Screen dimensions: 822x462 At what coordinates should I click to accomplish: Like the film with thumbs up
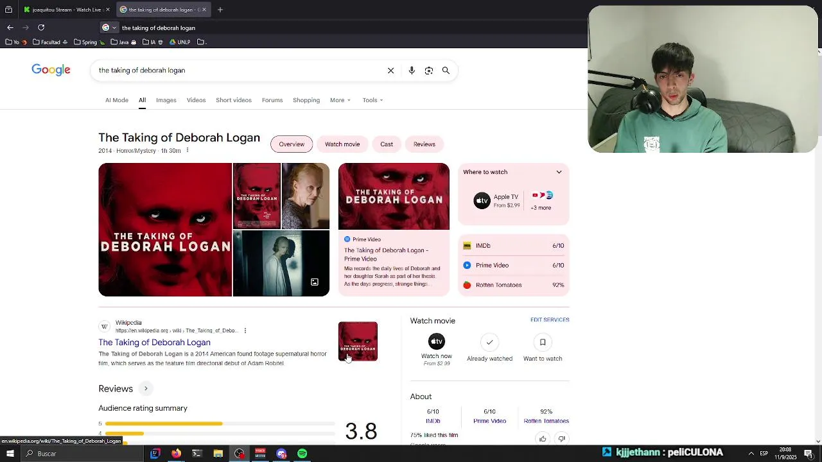tap(543, 439)
